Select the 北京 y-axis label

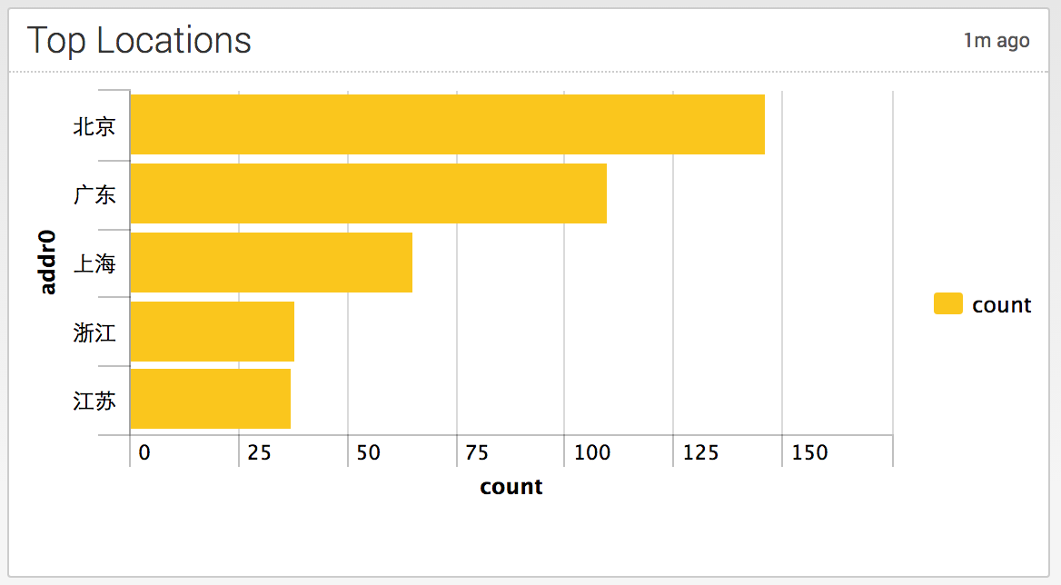click(x=94, y=126)
